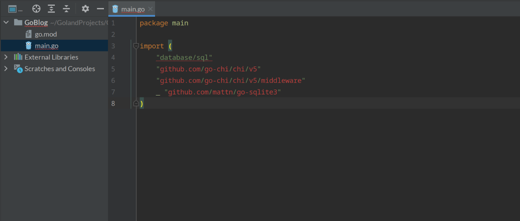Click Select Opened File crosshair icon
Viewport: 520px width, 221px height.
(x=36, y=9)
